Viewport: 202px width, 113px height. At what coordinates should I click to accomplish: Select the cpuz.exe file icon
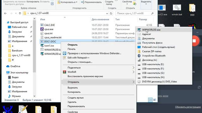(42, 29)
